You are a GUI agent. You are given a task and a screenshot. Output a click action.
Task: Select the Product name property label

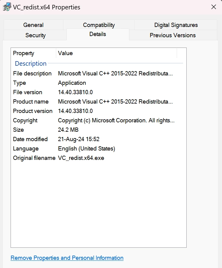[31, 102]
